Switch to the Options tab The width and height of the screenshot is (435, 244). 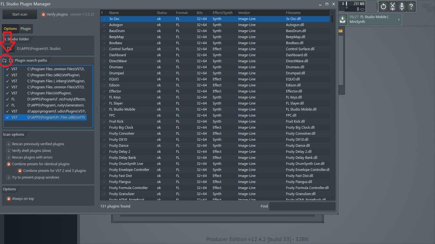(11, 29)
